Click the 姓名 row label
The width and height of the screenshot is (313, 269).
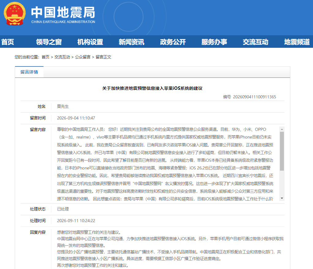tap(42, 106)
